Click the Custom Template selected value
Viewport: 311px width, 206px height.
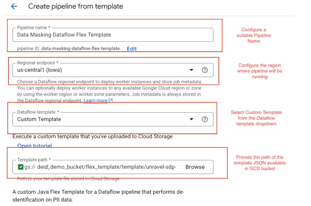(39, 119)
